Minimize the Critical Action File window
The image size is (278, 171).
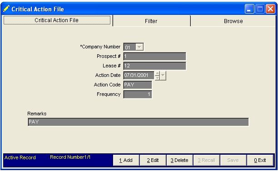249,9
